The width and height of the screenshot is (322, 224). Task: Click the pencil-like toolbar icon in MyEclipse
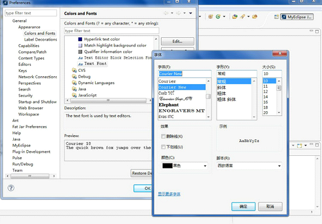tap(242, 17)
